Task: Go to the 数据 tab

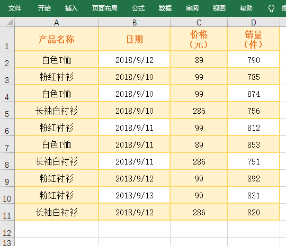Action: click(x=165, y=8)
